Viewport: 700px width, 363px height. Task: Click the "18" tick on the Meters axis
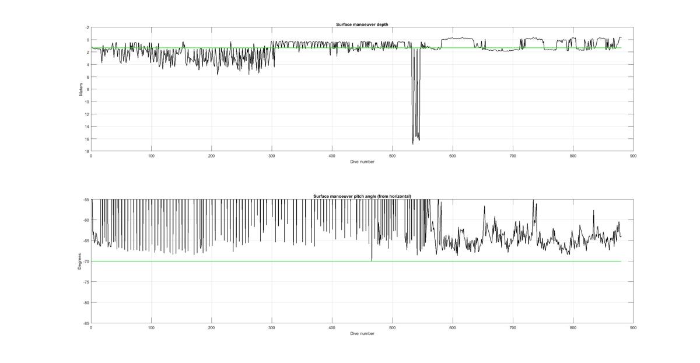pyautogui.click(x=87, y=151)
